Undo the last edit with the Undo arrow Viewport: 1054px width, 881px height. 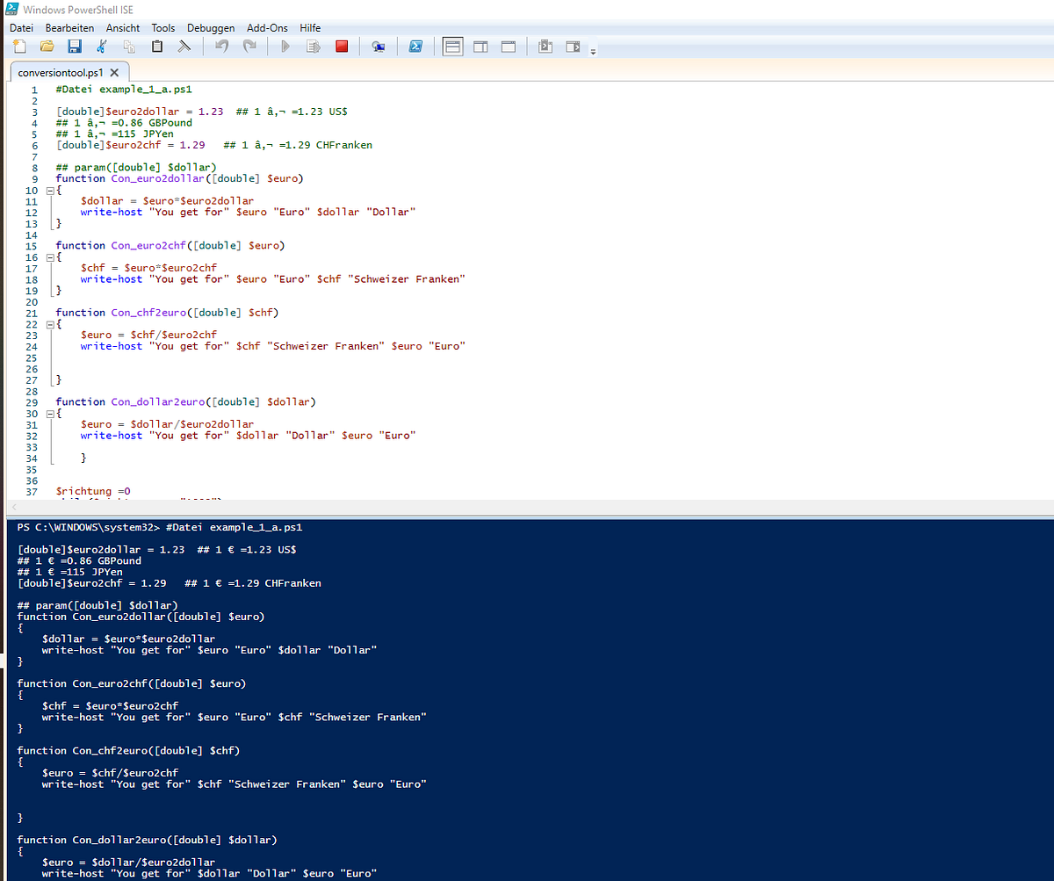point(221,46)
